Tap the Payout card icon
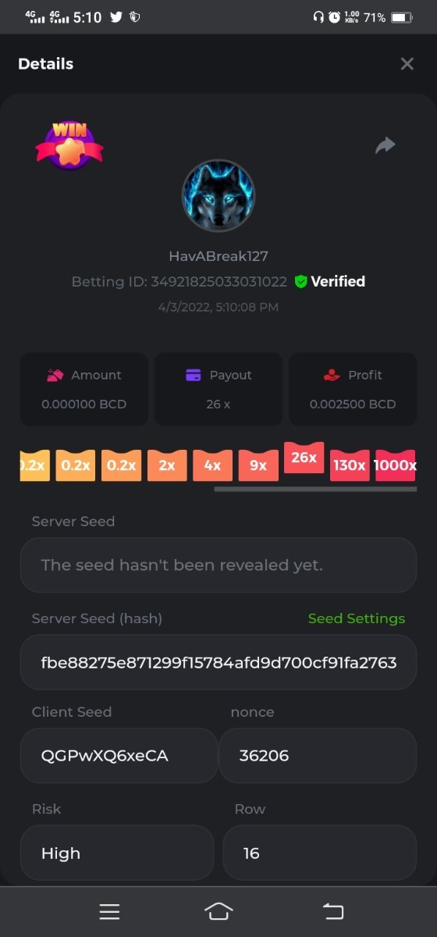Screen dimensions: 437x937 (194, 375)
